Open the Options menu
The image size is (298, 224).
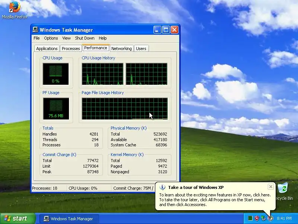click(51, 38)
